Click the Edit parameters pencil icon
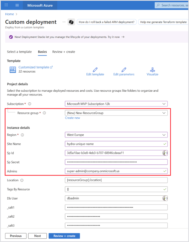The image size is (189, 242). (x=124, y=70)
